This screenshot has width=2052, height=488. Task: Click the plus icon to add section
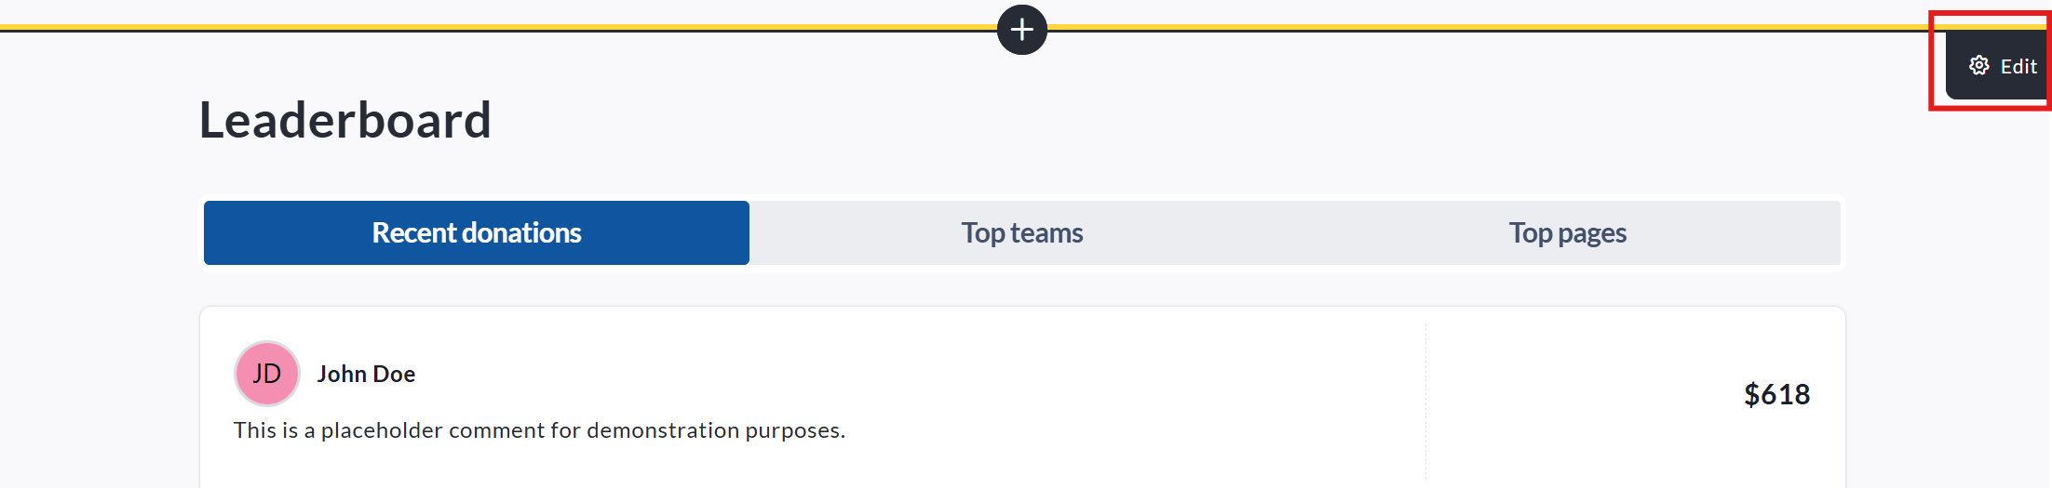[x=1021, y=30]
